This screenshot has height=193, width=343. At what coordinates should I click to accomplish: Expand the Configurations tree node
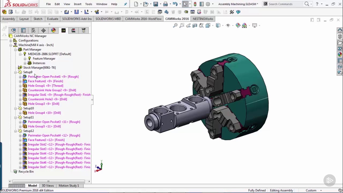(x=11, y=40)
